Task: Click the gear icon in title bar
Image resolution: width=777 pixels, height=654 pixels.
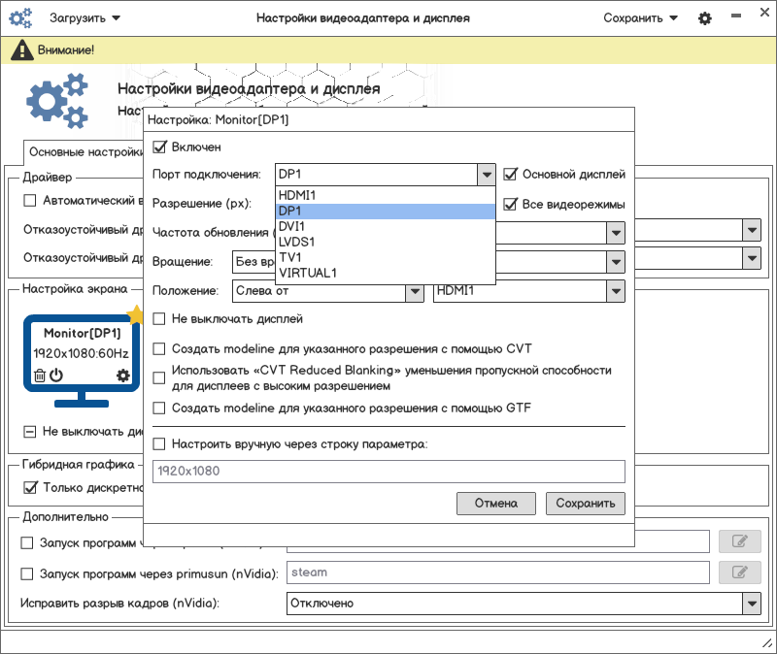Action: pyautogui.click(x=705, y=18)
